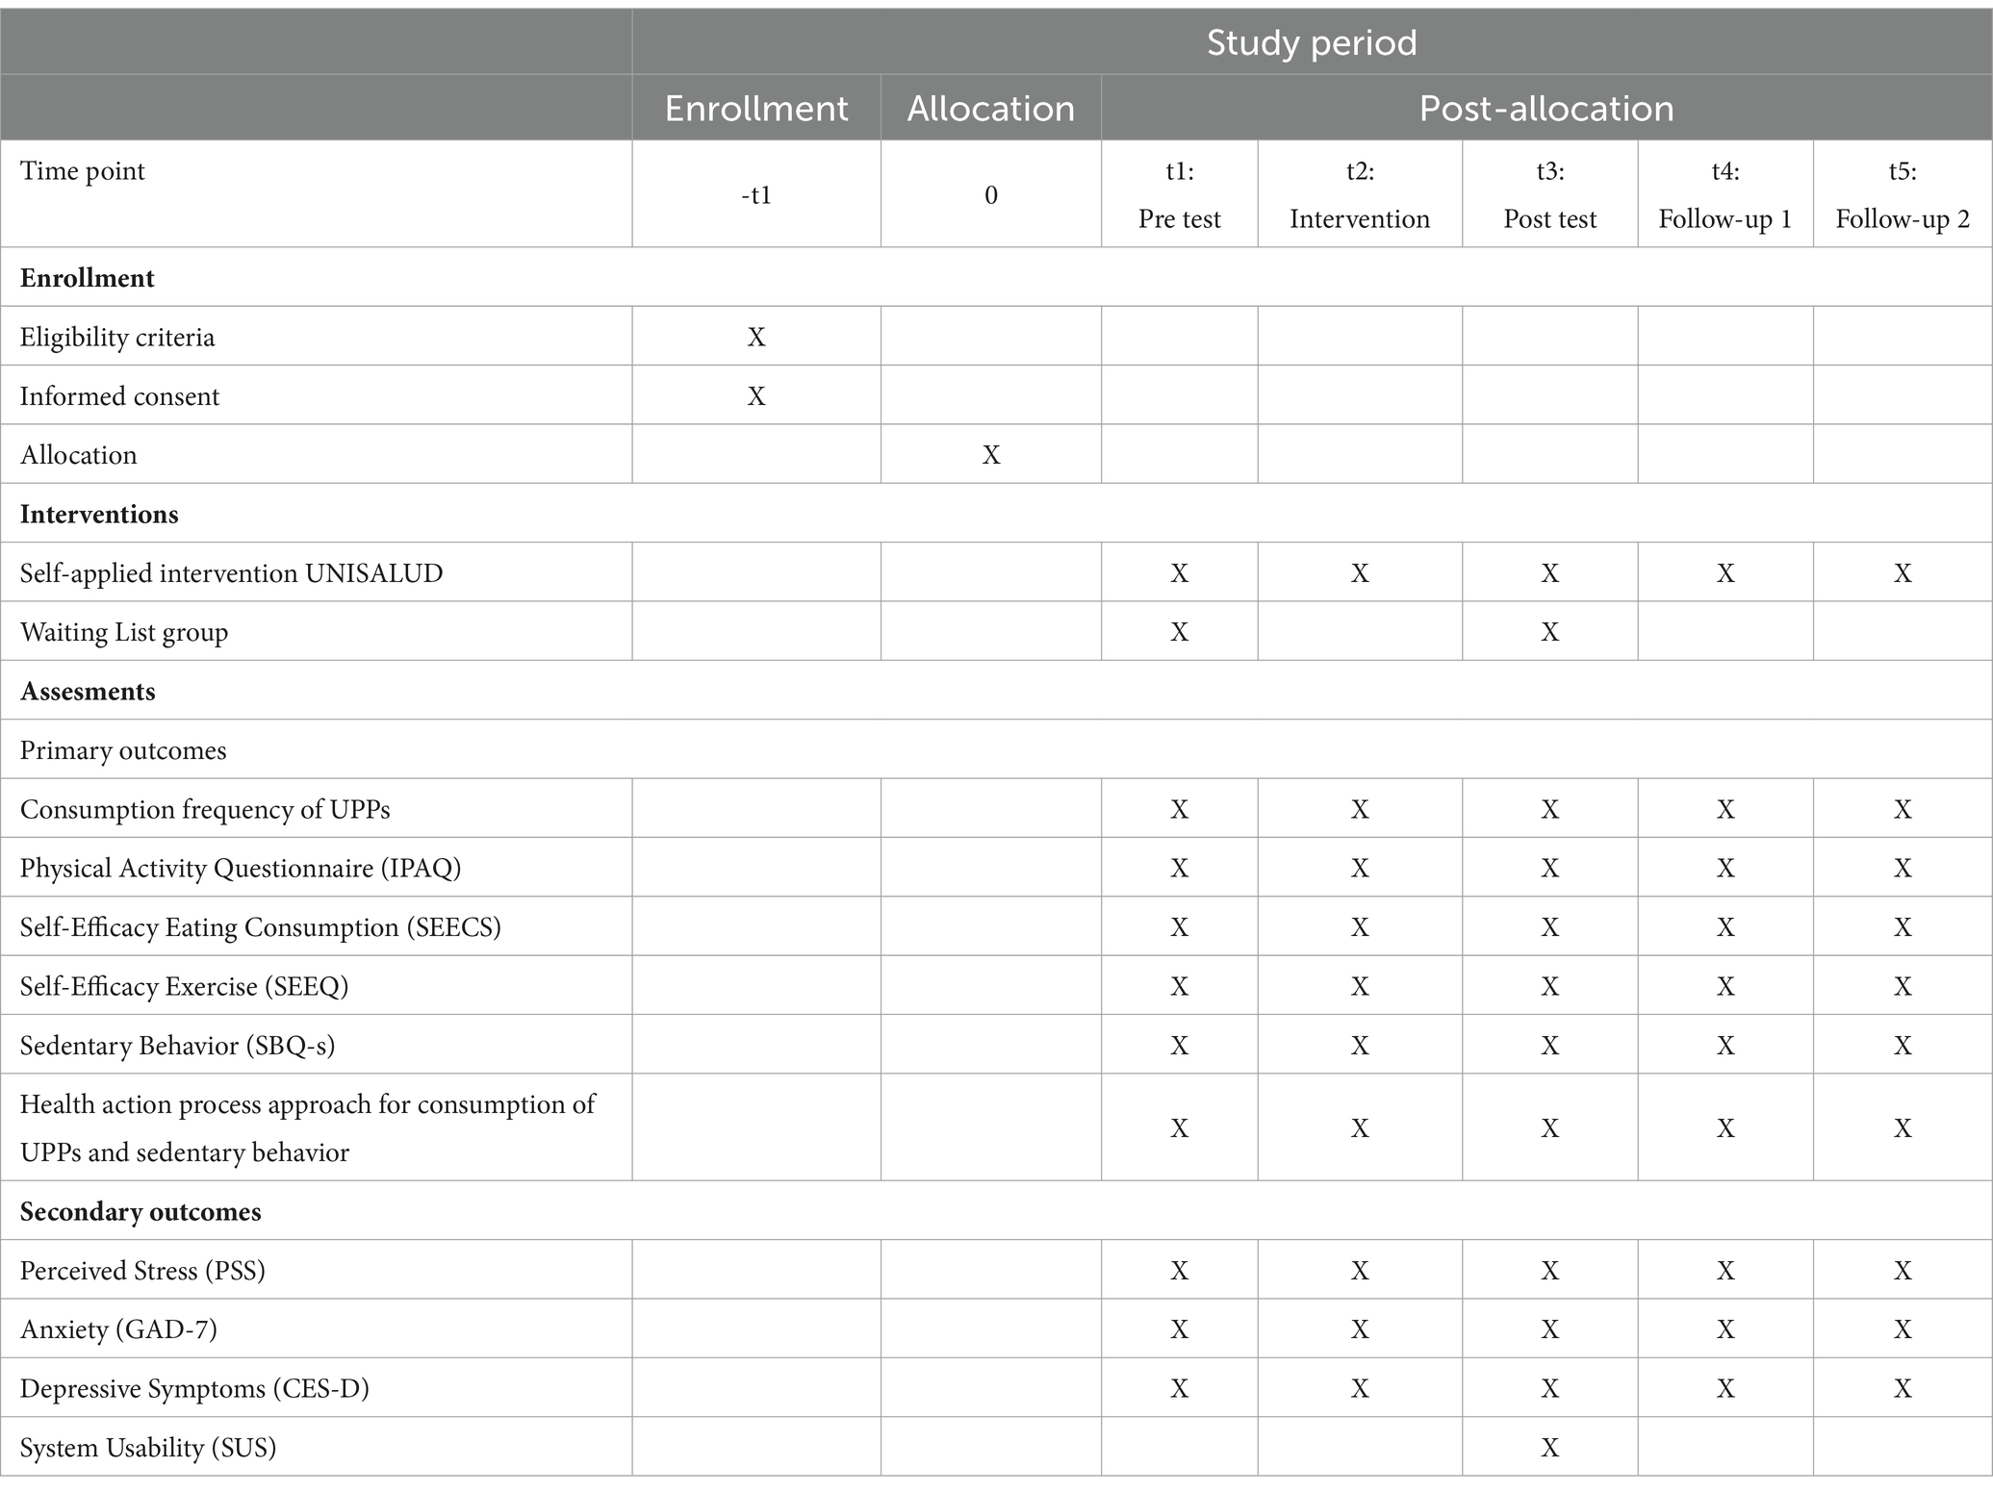The height and width of the screenshot is (1493, 1993).
Task: Click the '0' time point cell
Action: [991, 195]
